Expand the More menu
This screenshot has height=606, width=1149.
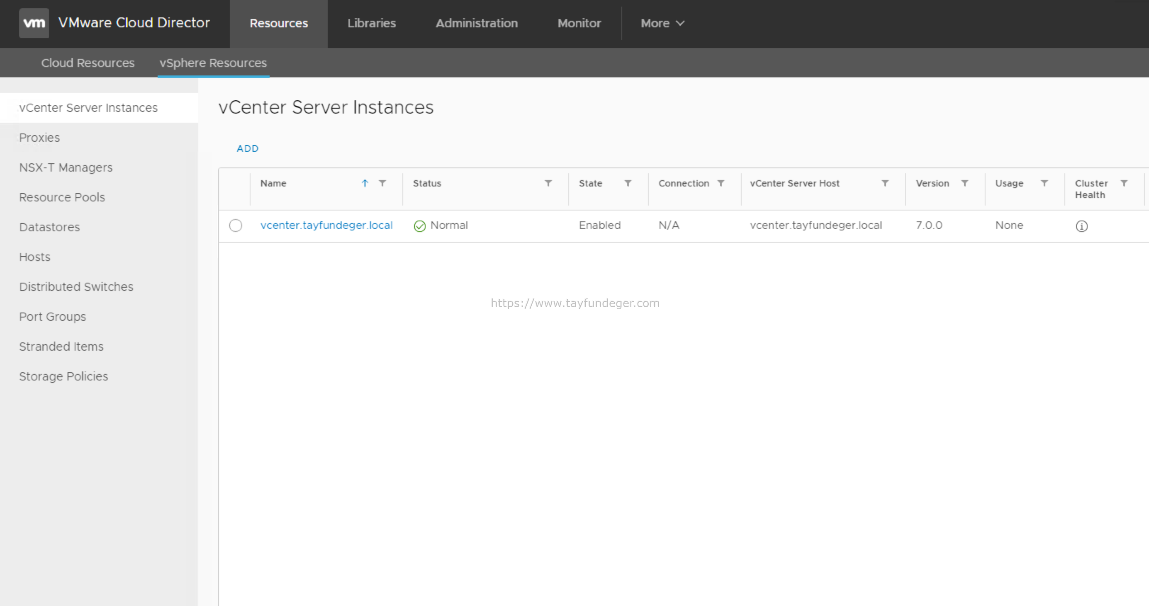662,23
